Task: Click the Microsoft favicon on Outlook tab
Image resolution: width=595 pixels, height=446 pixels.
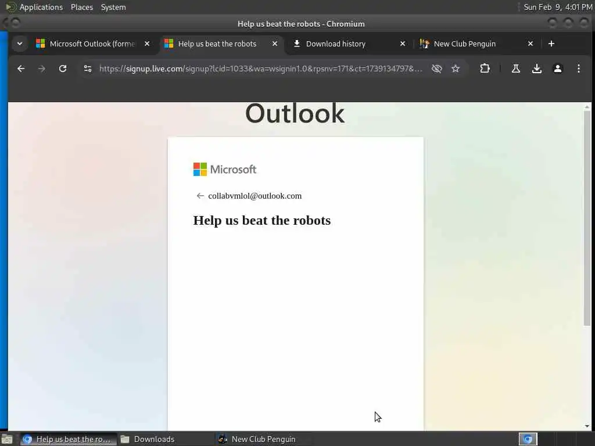Action: click(40, 44)
